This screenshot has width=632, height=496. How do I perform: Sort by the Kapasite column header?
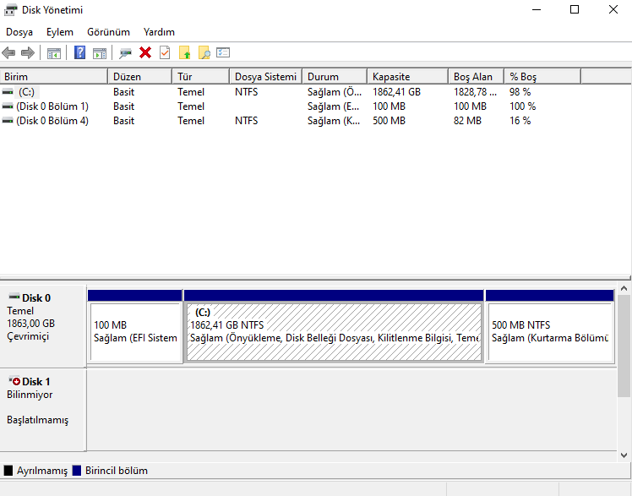pyautogui.click(x=407, y=77)
